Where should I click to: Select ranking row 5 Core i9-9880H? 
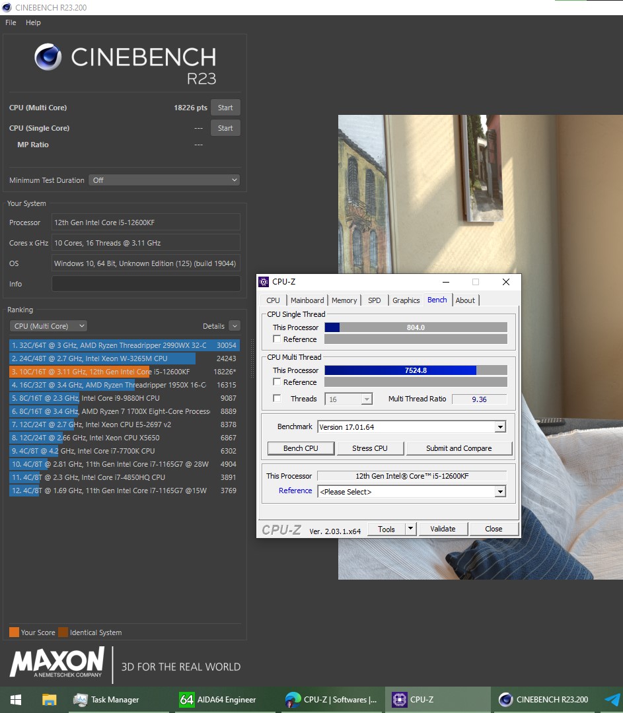pyautogui.click(x=124, y=398)
